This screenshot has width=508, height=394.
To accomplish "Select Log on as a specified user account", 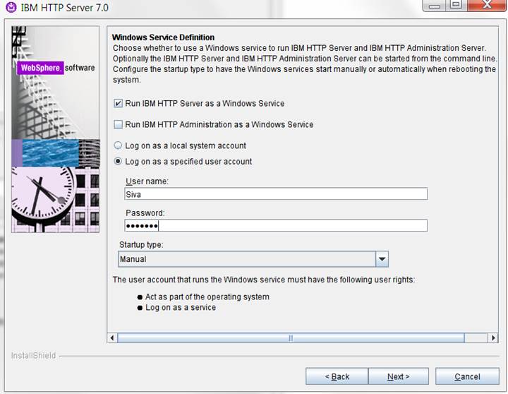I will click(x=119, y=161).
